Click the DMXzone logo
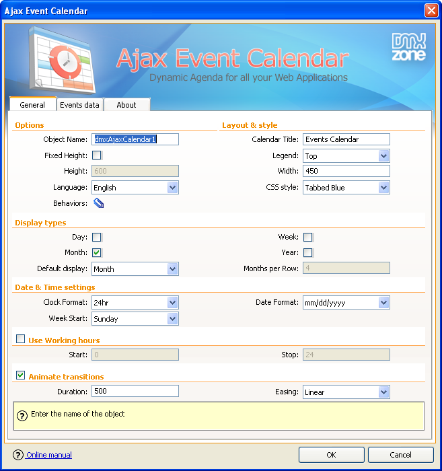 tap(408, 46)
